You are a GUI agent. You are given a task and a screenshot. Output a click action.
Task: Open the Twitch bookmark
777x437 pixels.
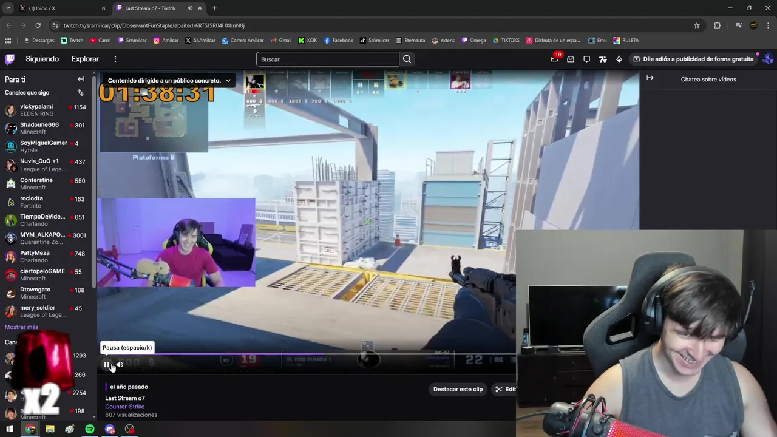(x=72, y=41)
